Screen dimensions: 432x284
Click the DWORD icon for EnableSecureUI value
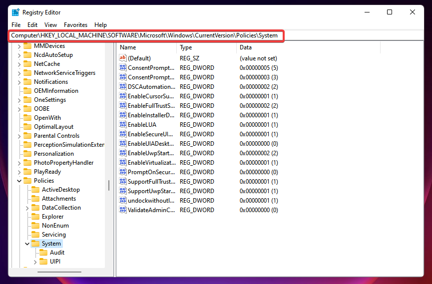pos(122,134)
